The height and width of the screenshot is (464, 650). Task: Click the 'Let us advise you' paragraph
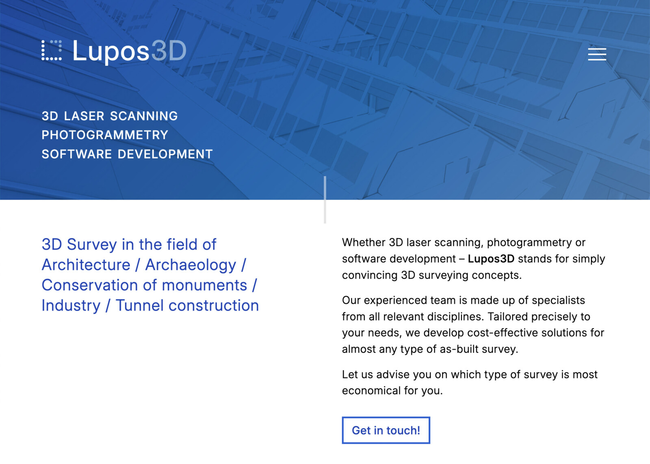point(470,382)
